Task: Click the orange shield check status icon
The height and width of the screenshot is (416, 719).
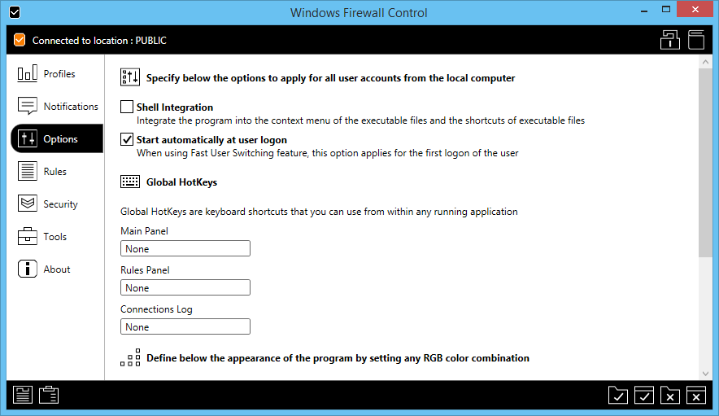Action: click(x=20, y=40)
